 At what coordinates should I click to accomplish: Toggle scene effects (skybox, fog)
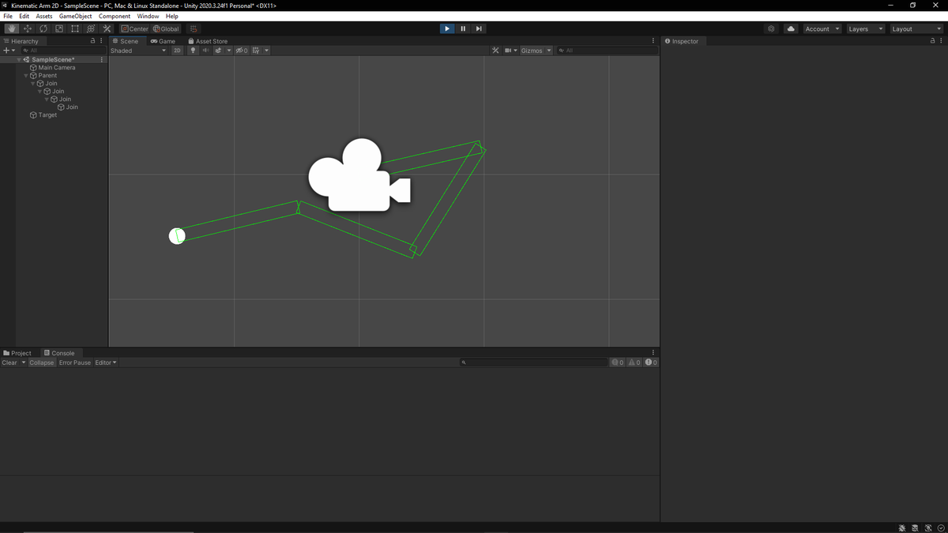(219, 51)
